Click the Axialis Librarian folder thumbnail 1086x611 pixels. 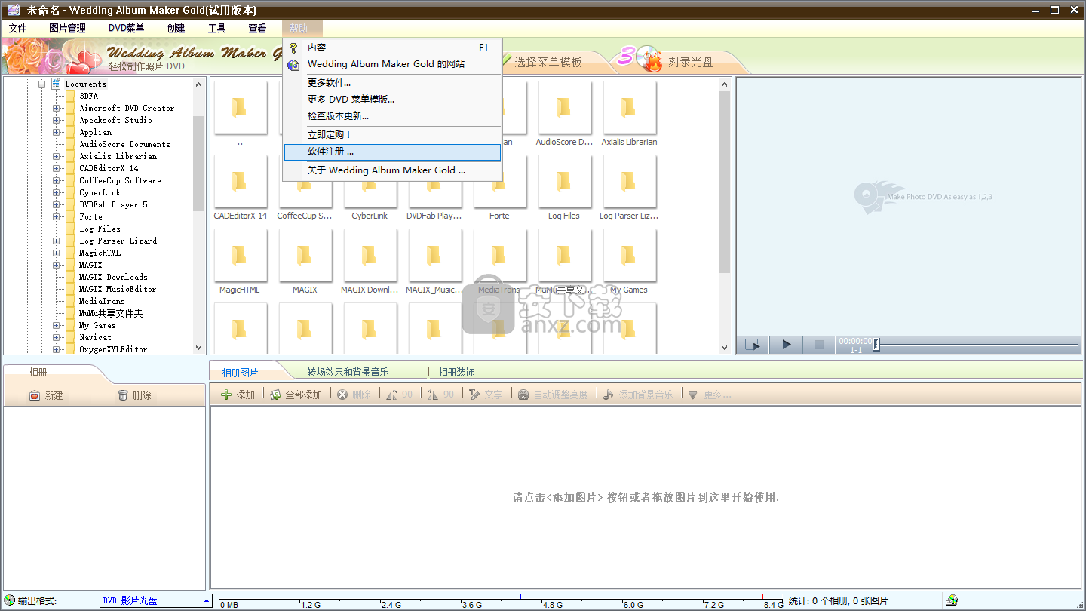(630, 108)
